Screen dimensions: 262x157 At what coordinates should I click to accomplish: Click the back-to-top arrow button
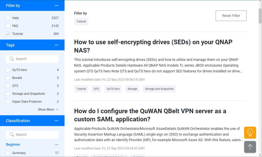(x=250, y=147)
